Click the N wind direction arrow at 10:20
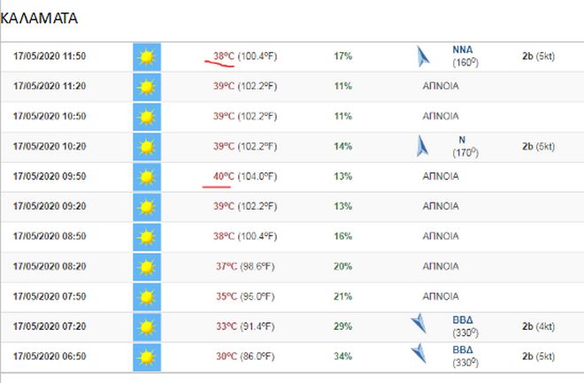 click(422, 146)
